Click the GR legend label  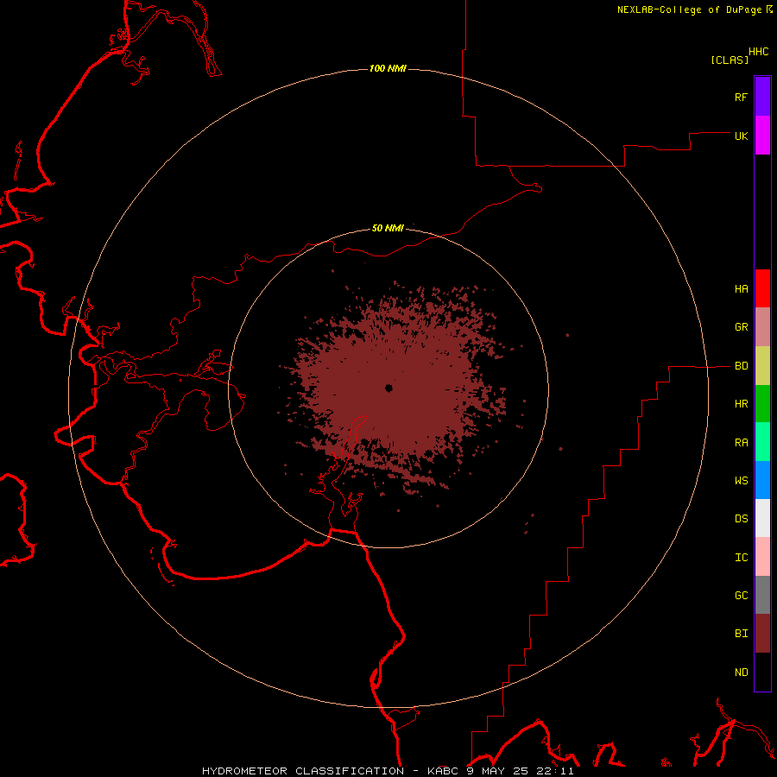pos(741,327)
